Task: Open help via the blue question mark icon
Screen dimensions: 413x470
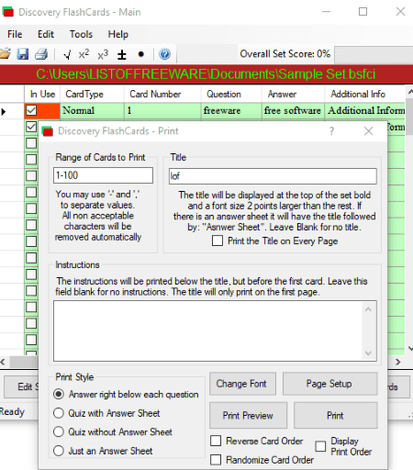Action: point(164,54)
